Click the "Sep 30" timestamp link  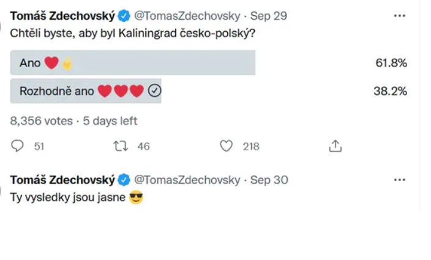click(269, 180)
